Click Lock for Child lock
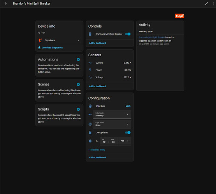The height and width of the screenshot is (194, 216). point(128,106)
